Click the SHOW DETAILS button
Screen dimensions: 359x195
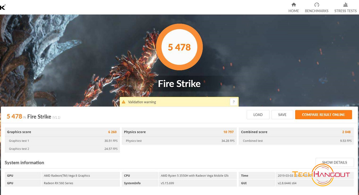point(335,162)
